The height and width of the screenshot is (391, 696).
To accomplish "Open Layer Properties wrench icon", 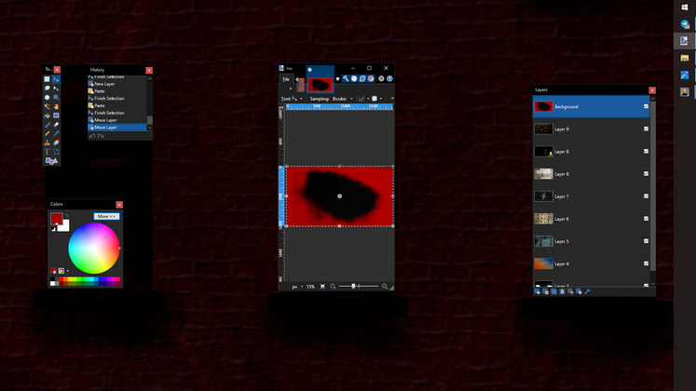I will tap(587, 291).
